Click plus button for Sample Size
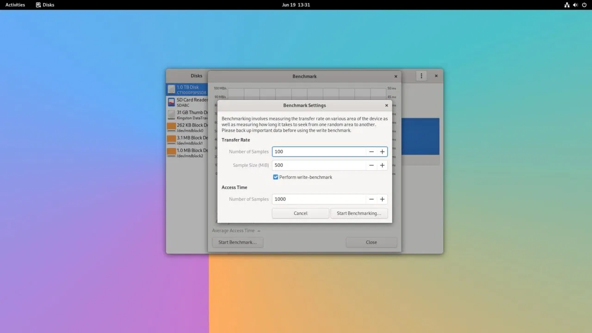Viewport: 592px width, 333px height. pos(382,165)
